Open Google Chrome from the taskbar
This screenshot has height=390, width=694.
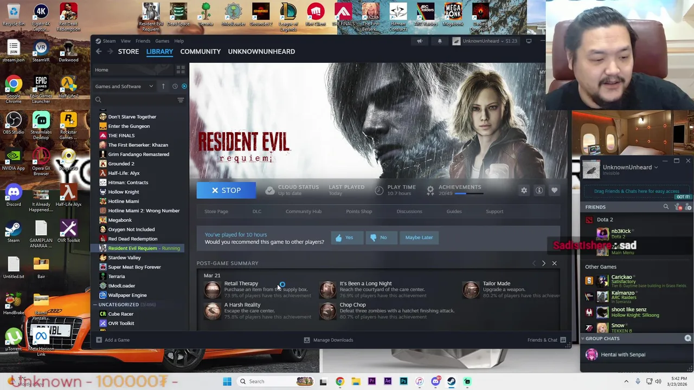(x=339, y=381)
